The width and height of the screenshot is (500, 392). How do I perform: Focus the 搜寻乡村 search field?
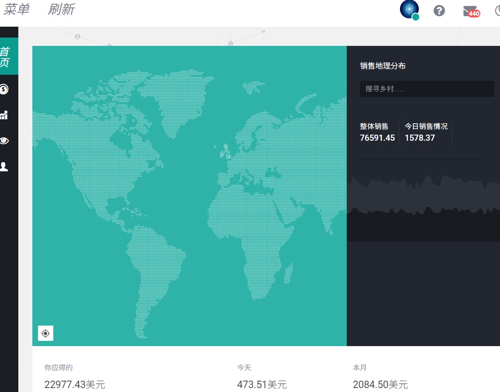click(427, 89)
